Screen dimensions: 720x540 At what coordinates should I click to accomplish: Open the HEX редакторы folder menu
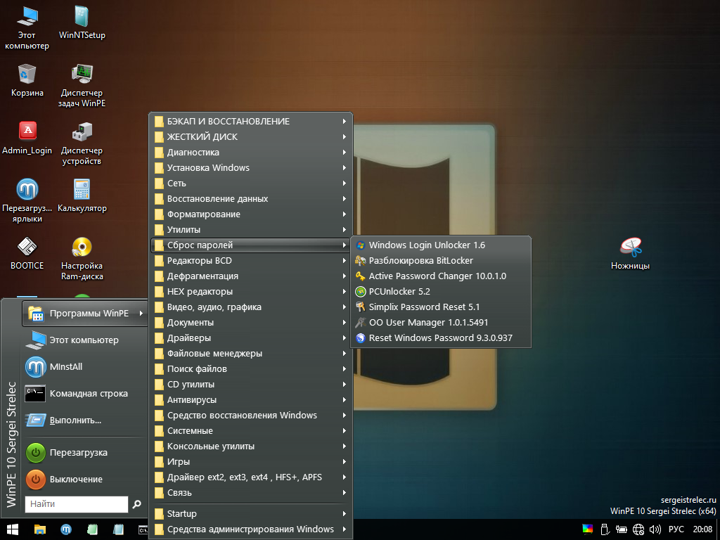coord(251,292)
